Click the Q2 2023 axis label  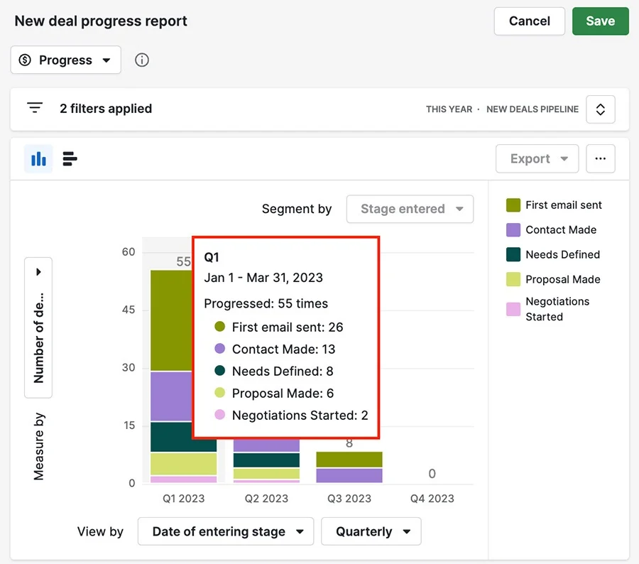pos(266,499)
